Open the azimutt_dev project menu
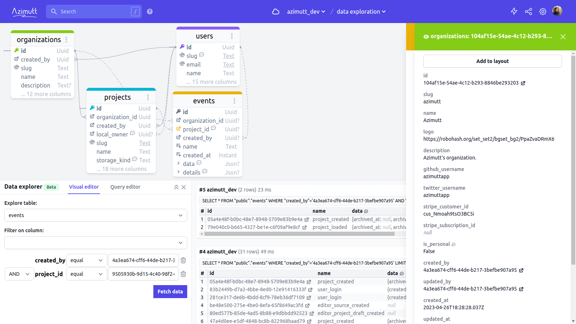 click(x=306, y=12)
